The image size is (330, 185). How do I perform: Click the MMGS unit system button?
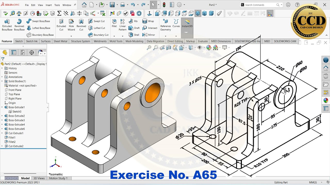313,182
